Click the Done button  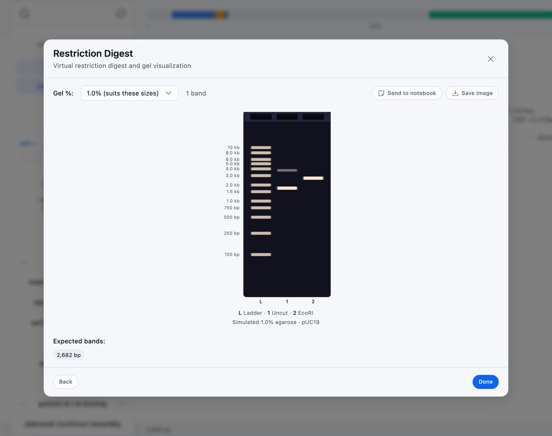point(485,382)
